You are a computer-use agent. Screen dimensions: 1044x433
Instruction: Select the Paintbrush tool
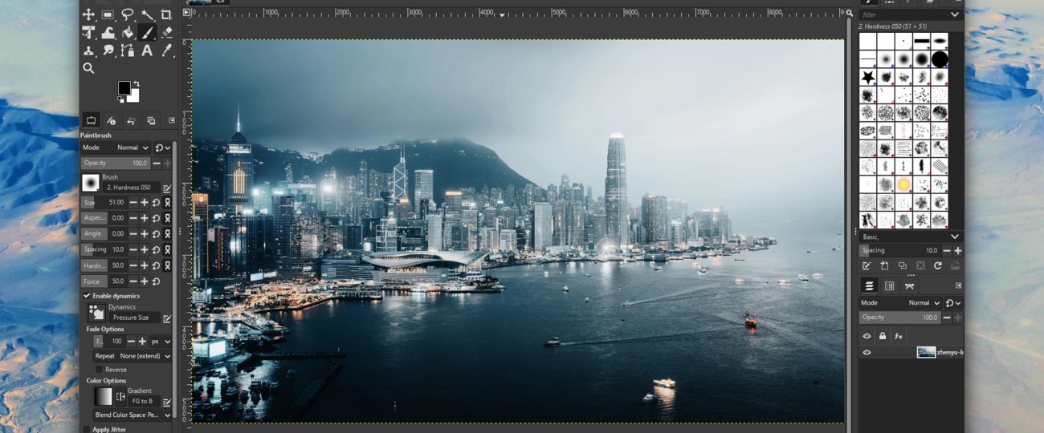pos(147,33)
